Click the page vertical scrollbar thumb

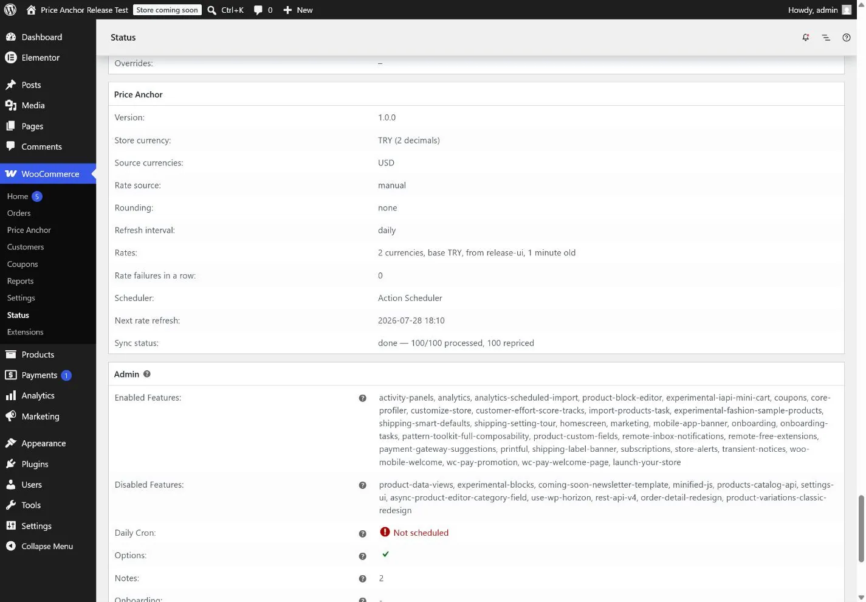(861, 529)
